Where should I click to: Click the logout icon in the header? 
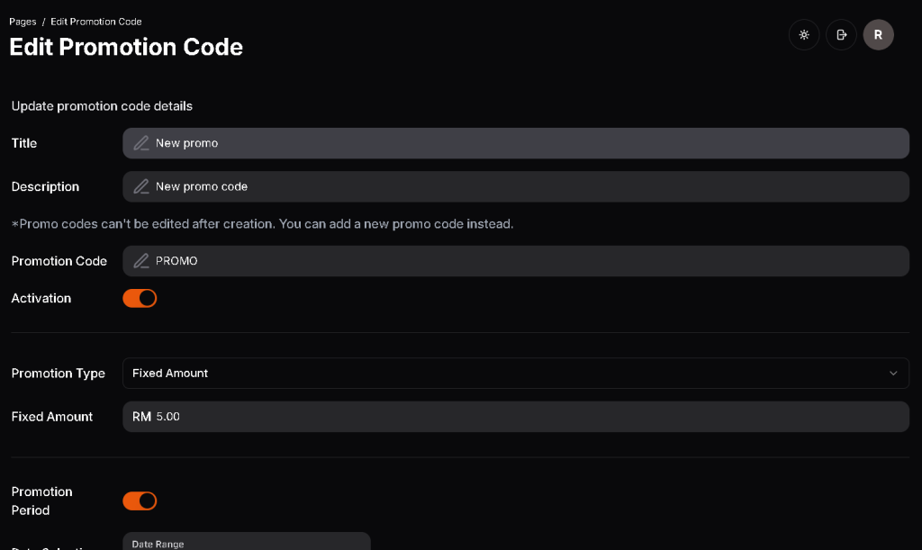pos(841,35)
